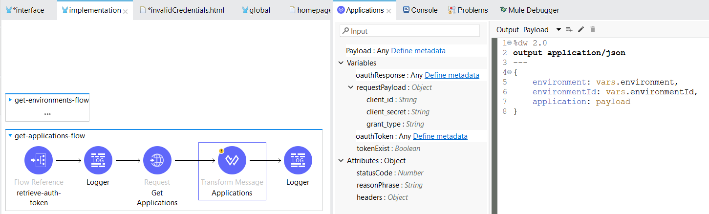
Task: Switch to the Problems view
Action: (x=468, y=10)
